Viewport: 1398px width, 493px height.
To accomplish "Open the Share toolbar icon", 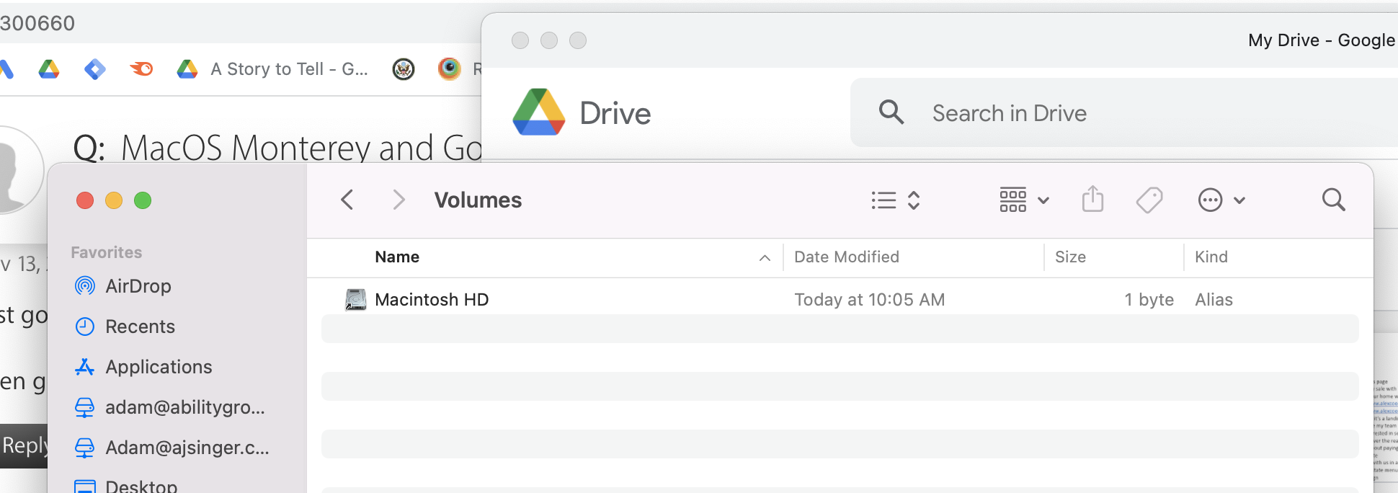I will tap(1092, 200).
